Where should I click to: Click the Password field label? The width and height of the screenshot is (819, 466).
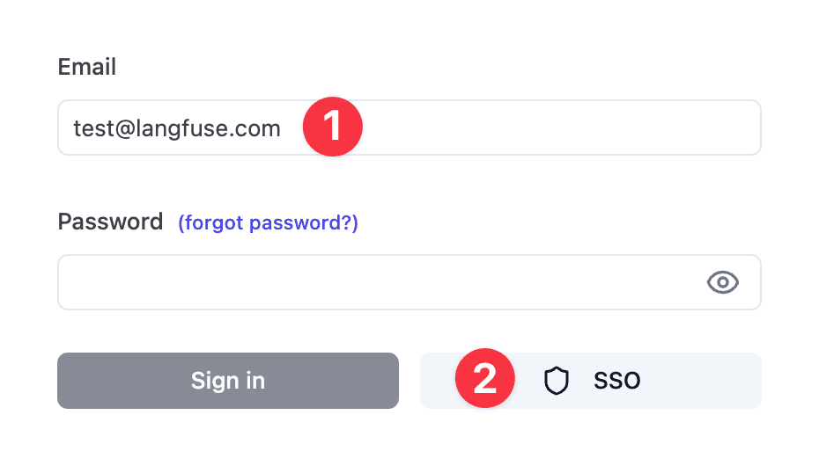pyautogui.click(x=110, y=222)
